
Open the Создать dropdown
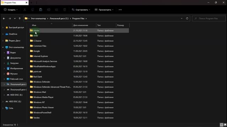(11, 10)
